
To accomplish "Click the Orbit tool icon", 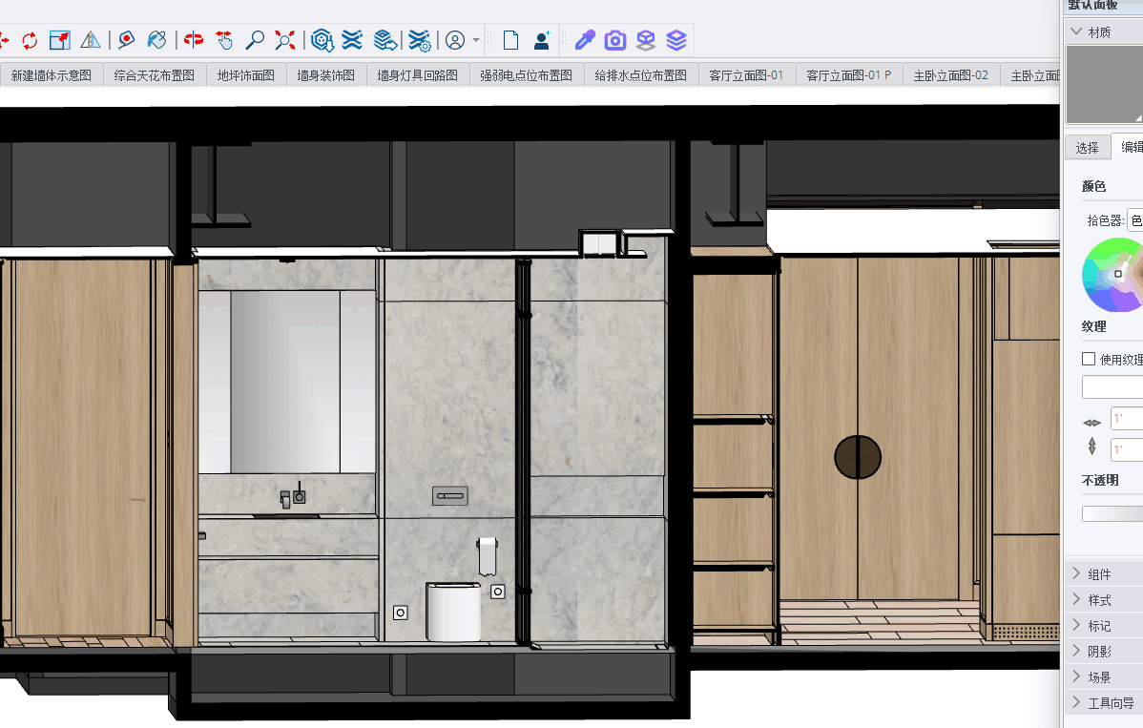I will point(194,40).
